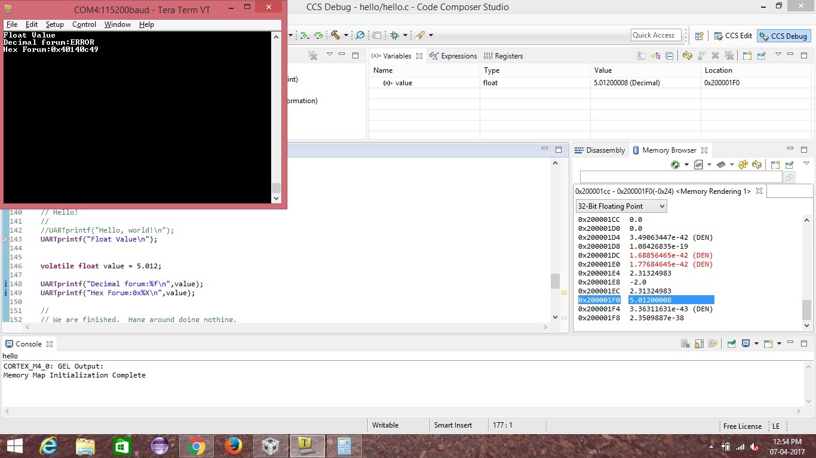Viewport: 816px width, 458px height.
Task: Switch to the CCS Edit perspective
Action: click(732, 36)
